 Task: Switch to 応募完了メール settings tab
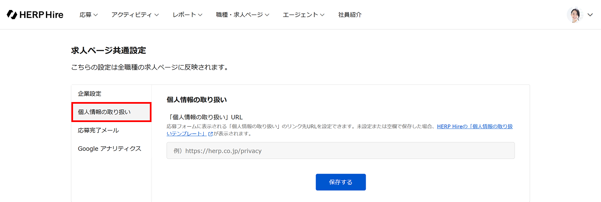(x=98, y=130)
